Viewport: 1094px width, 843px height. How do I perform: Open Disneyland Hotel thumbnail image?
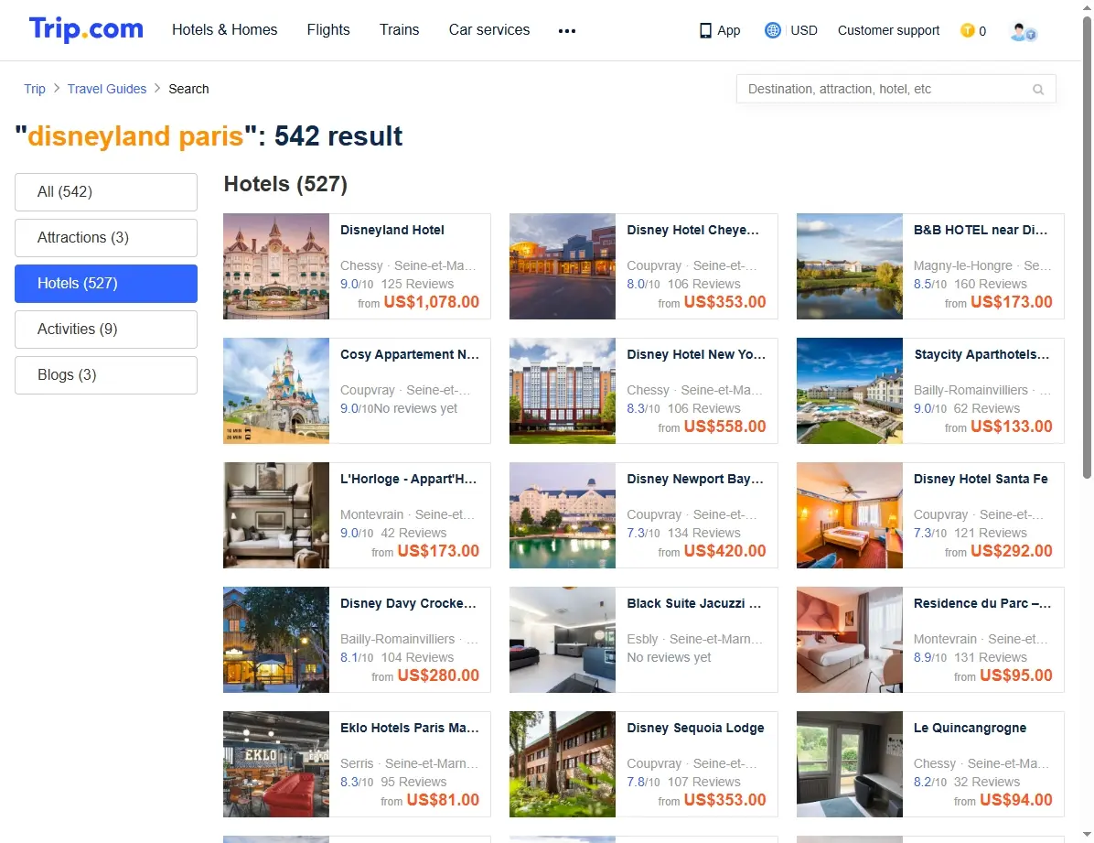(276, 266)
